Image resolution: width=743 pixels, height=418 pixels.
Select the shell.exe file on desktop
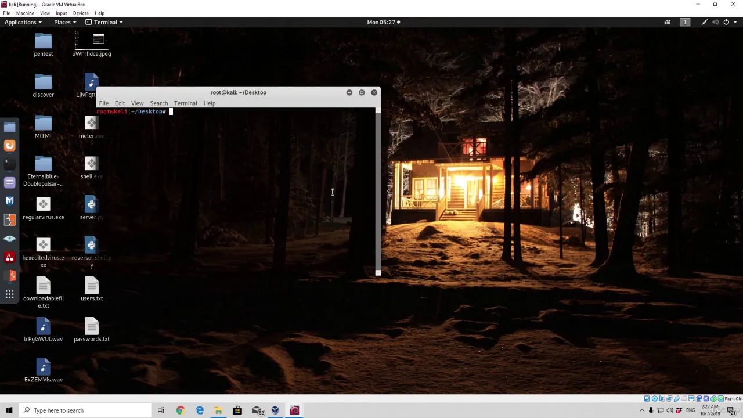[x=92, y=168]
